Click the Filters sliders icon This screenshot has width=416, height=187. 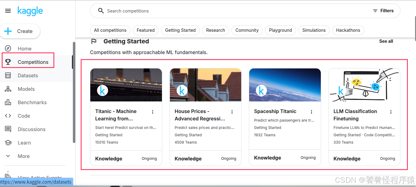[375, 11]
